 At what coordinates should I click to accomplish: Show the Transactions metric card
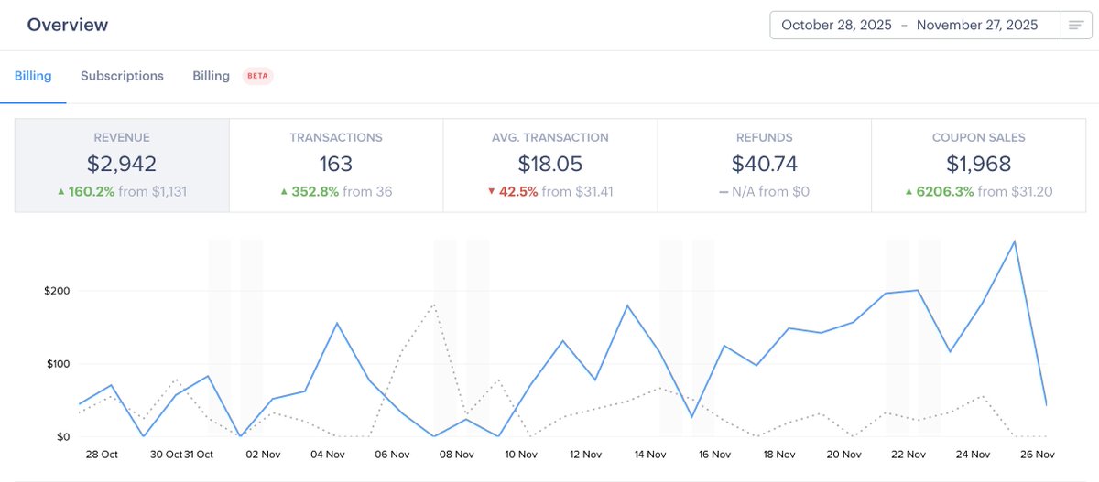(x=336, y=165)
